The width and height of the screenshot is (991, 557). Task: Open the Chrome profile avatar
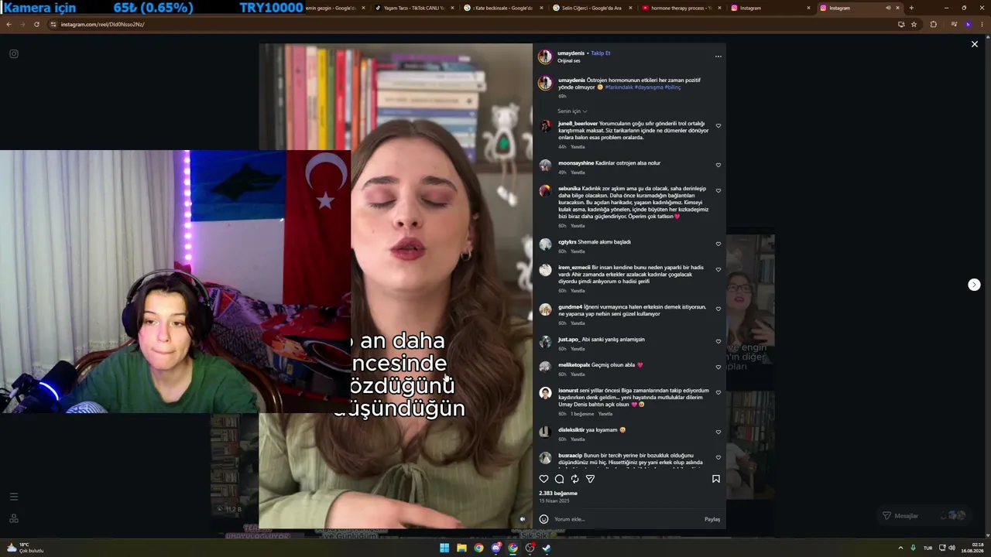pos(968,24)
